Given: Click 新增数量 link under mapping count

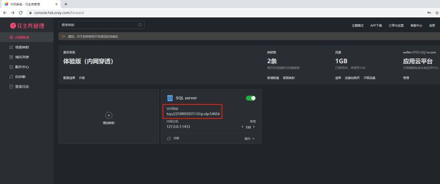Looking at the screenshot, I should tap(273, 78).
